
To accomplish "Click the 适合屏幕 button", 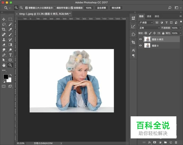I will coord(102,8).
